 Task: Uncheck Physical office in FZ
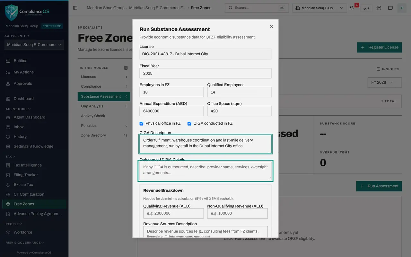pyautogui.click(x=142, y=123)
